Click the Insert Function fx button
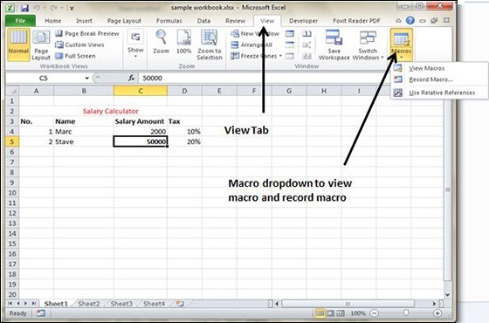489x323 pixels. coord(131,78)
